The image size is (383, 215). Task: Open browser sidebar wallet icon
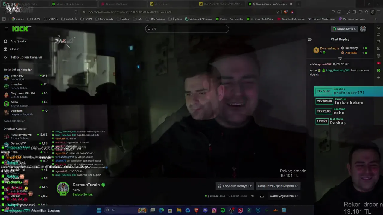379,42
